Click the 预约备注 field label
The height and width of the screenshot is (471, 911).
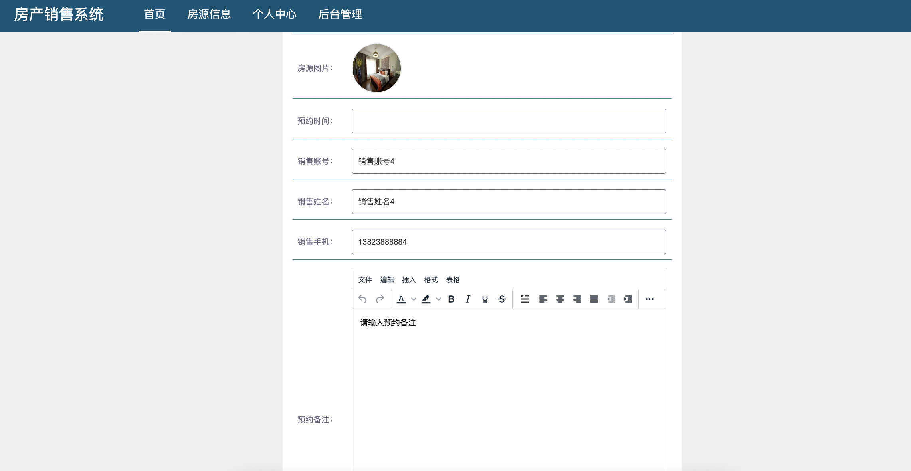click(x=315, y=420)
